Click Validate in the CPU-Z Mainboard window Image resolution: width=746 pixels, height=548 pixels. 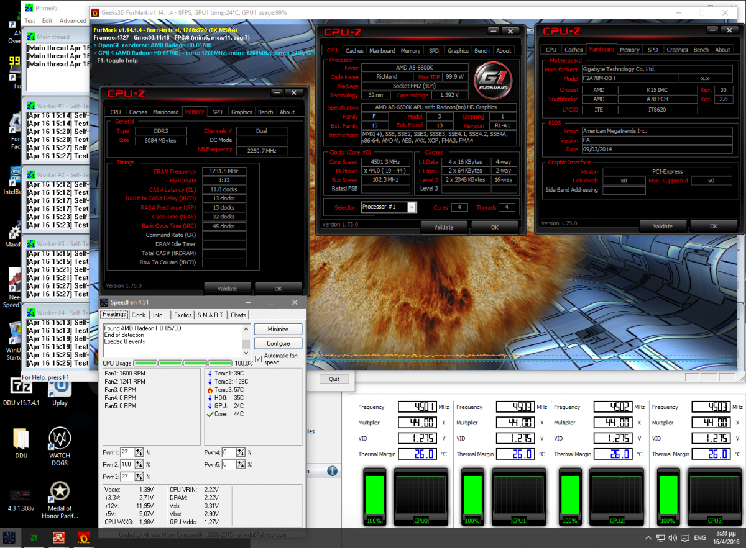664,226
